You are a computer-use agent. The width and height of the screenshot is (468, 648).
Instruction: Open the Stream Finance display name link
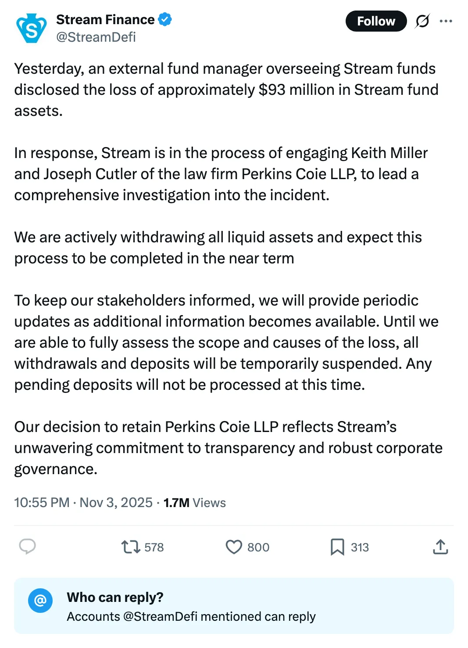click(x=105, y=20)
